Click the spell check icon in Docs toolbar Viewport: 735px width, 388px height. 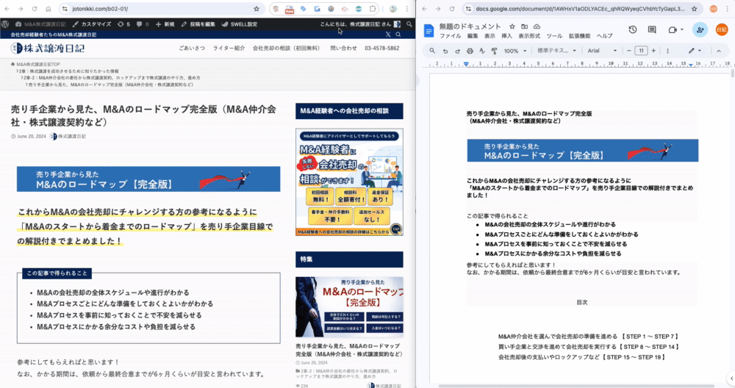click(x=482, y=51)
